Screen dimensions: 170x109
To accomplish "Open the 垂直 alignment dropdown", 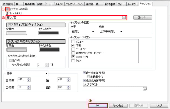I will click(111, 32).
